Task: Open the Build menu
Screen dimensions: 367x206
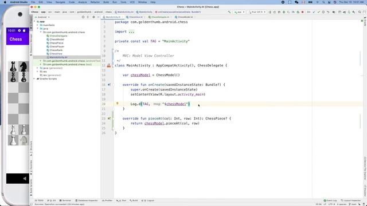Action: tap(106, 2)
